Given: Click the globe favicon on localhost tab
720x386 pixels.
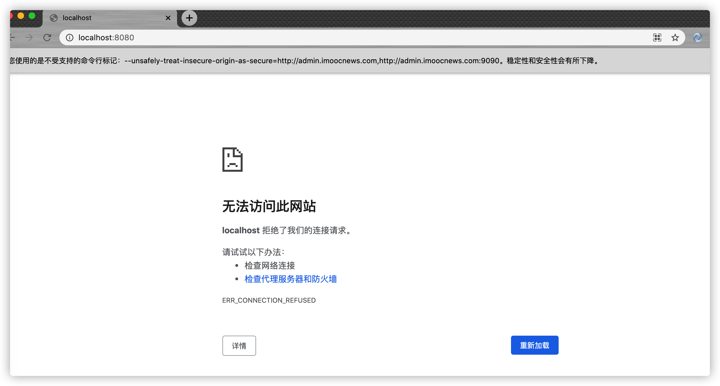Looking at the screenshot, I should pos(54,18).
